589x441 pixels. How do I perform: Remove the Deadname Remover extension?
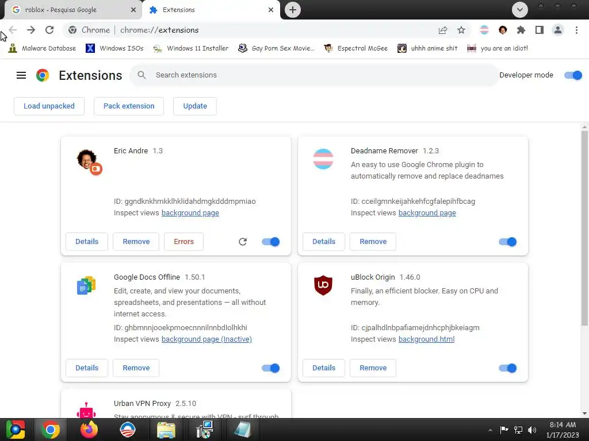[373, 242]
